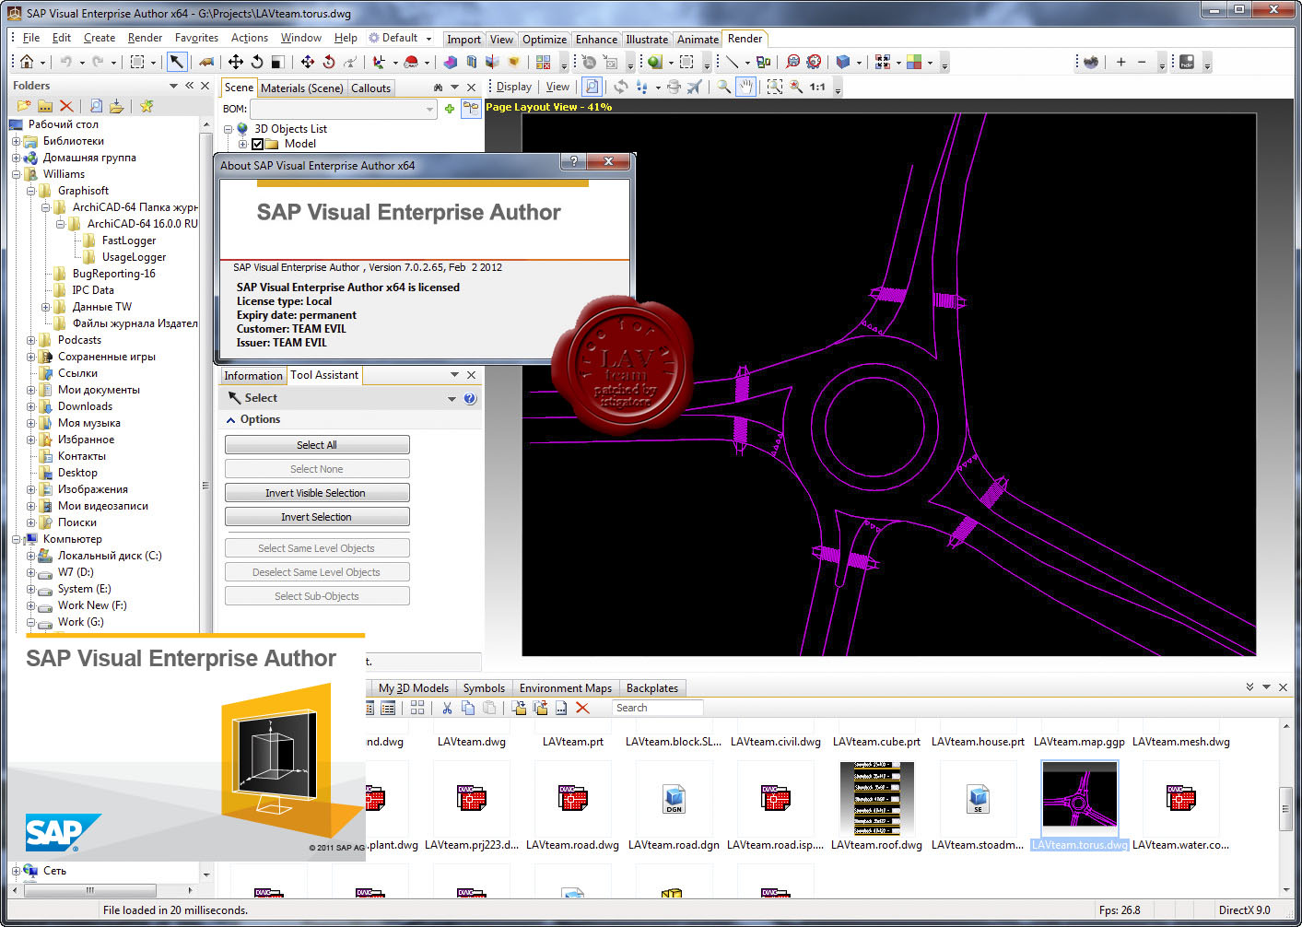Click the Undo arrow icon

[65, 62]
